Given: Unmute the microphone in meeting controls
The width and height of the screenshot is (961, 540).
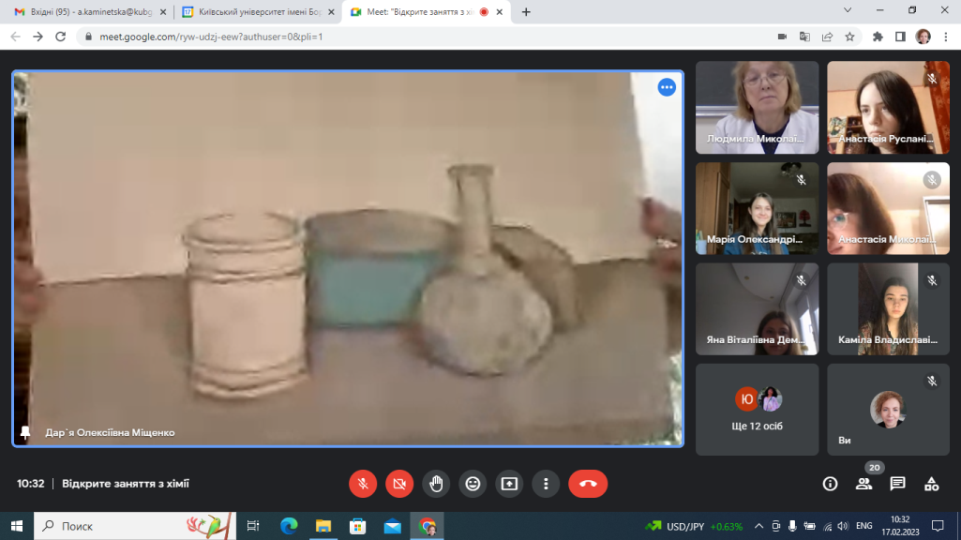Looking at the screenshot, I should pyautogui.click(x=363, y=484).
